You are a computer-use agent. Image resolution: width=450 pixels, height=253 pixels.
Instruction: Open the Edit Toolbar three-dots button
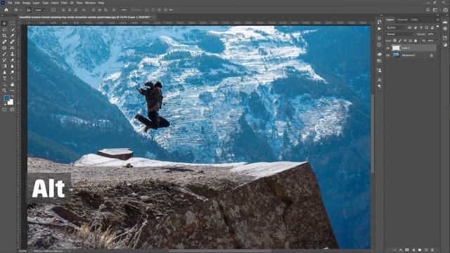[12, 91]
